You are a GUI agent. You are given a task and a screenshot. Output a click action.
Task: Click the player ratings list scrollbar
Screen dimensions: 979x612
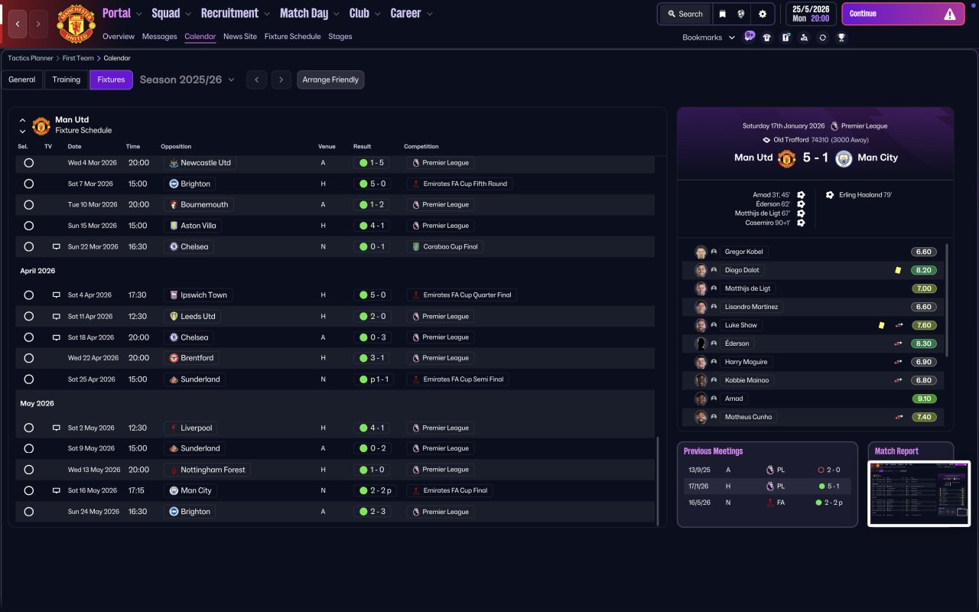[948, 300]
